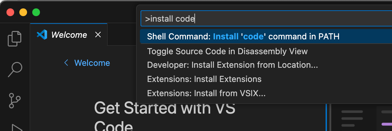Screen dimensions: 392x131
Task: Open the Explorer view in activity bar
Action: tap(15, 38)
